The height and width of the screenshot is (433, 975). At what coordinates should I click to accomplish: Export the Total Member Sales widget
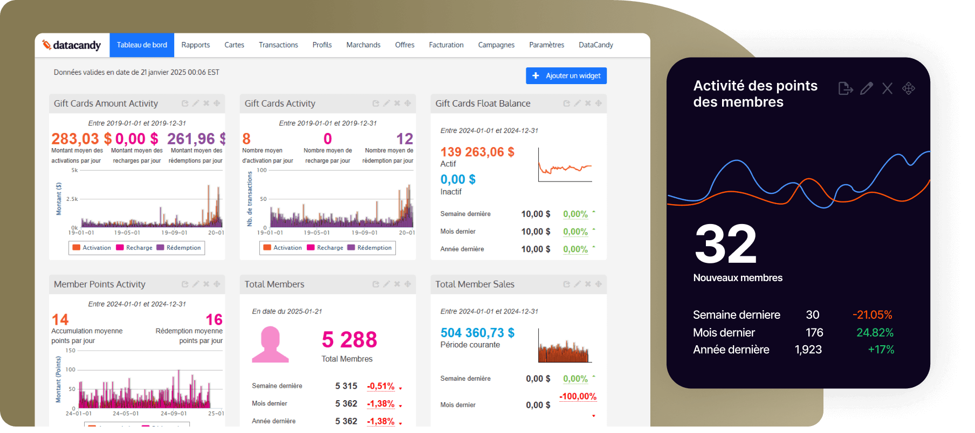(x=566, y=284)
